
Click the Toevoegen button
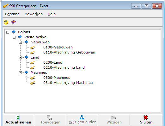(50, 120)
